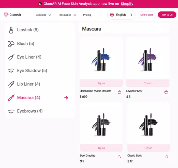
Task: Add Classic Black mascara to cart
Action: 167,157
